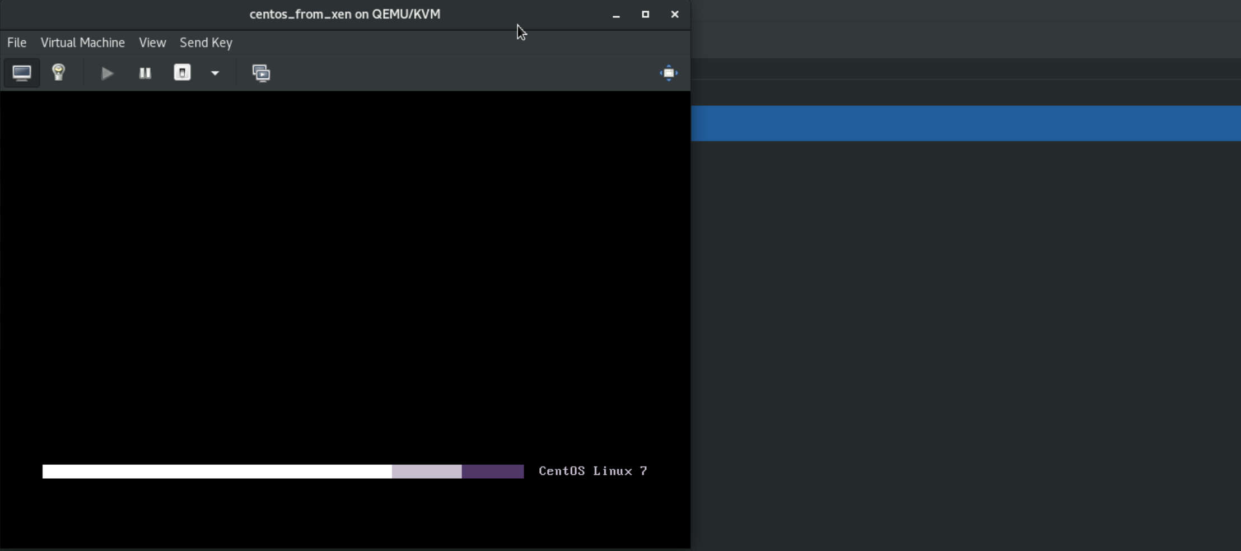The height and width of the screenshot is (551, 1241).
Task: Show virtual hardware details lightbulb
Action: [59, 73]
